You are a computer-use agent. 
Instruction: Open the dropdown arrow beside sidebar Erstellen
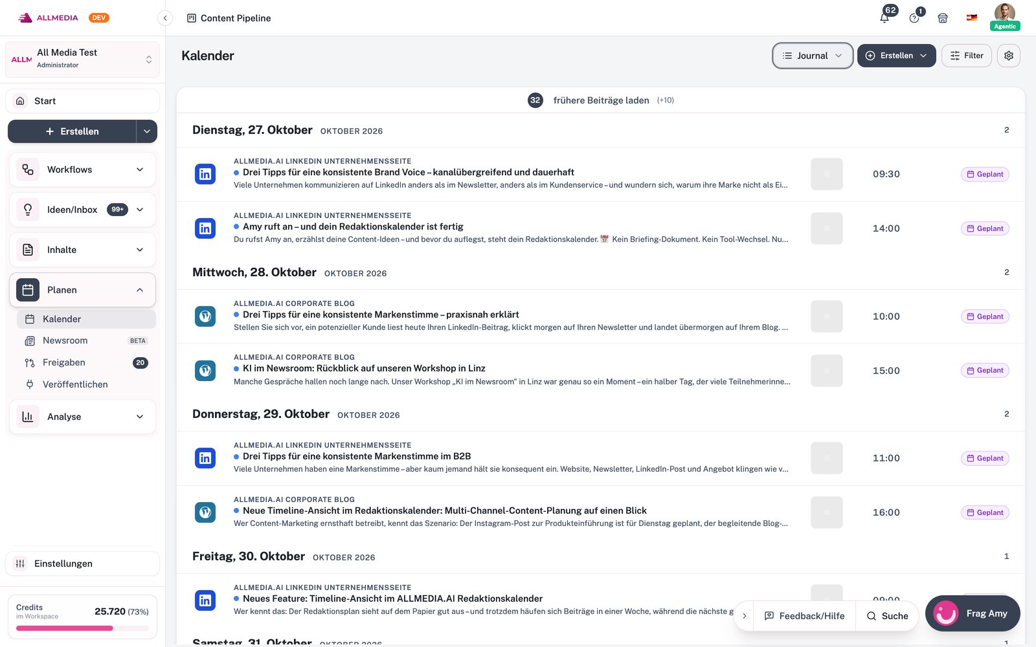coord(147,131)
